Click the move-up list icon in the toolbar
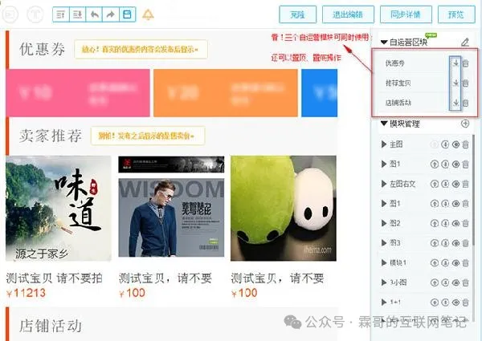482x341 pixels. [x=61, y=14]
